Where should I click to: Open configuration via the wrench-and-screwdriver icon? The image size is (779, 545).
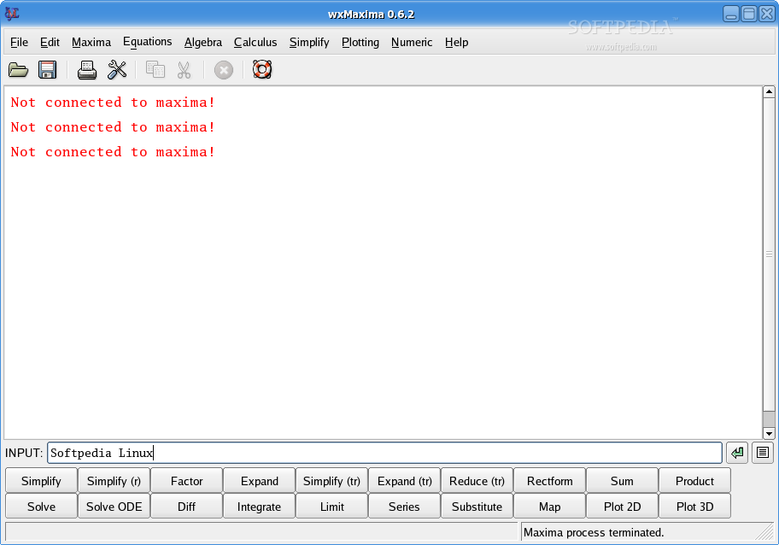pos(117,70)
